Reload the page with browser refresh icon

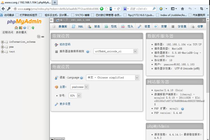118,9
